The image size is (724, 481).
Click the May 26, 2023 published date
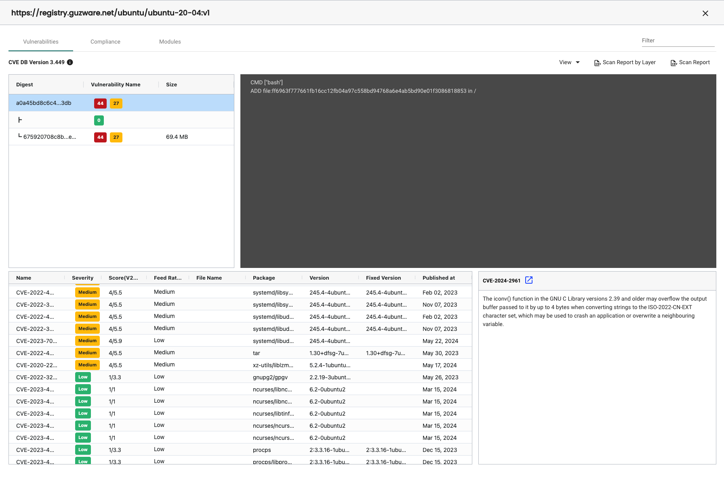point(440,377)
